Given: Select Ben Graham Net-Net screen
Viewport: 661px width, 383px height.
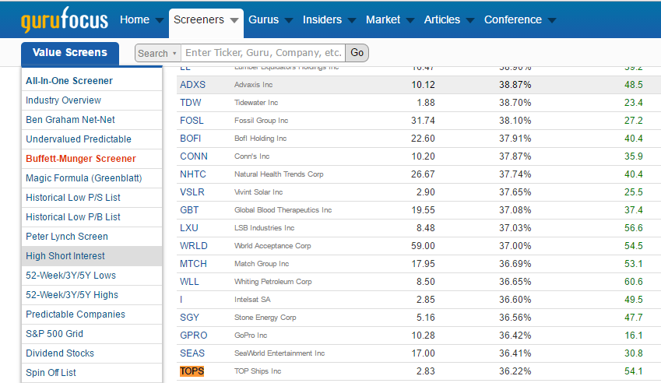Looking at the screenshot, I should coord(70,120).
